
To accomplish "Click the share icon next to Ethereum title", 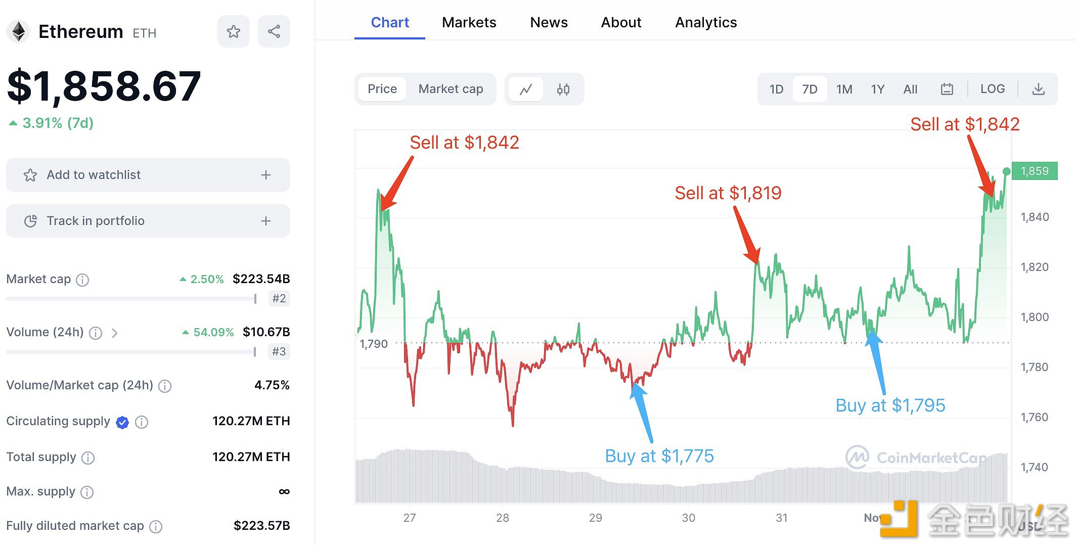I will click(x=274, y=31).
